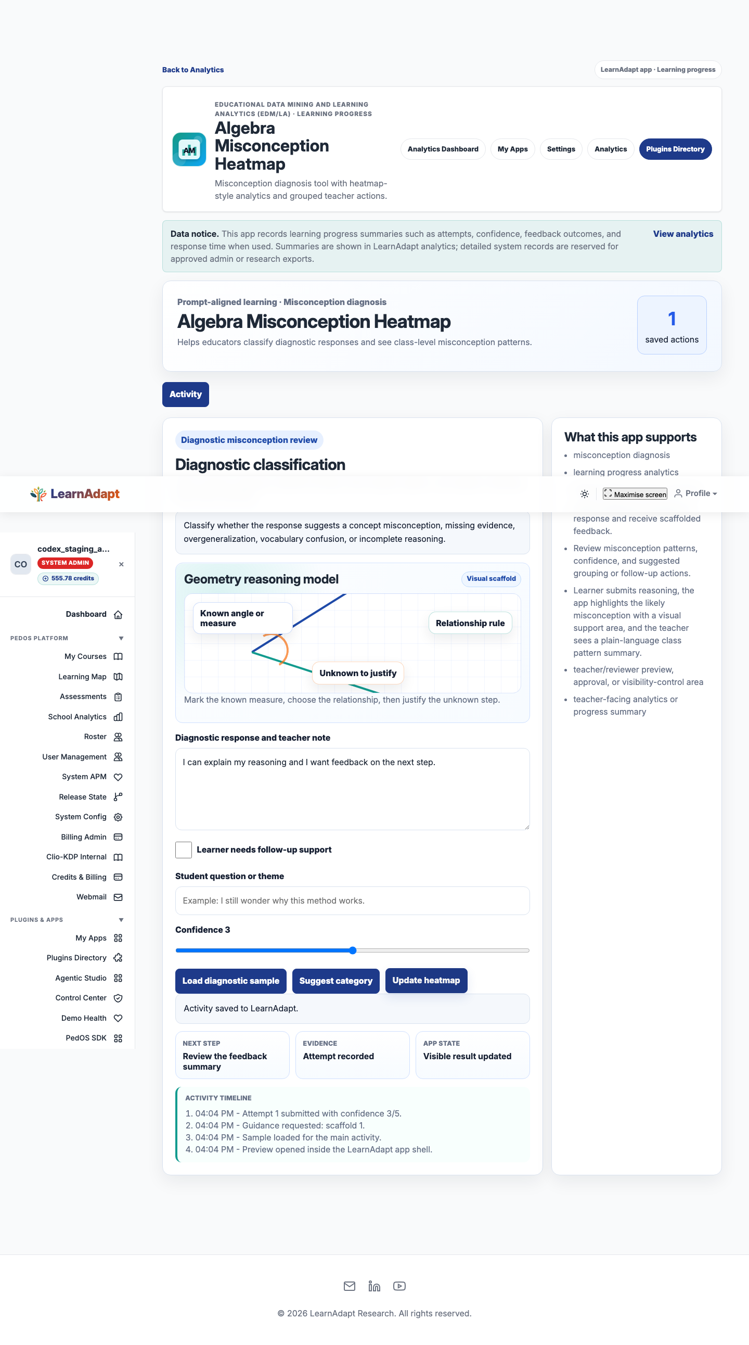Open the Profile dropdown menu

tap(696, 493)
